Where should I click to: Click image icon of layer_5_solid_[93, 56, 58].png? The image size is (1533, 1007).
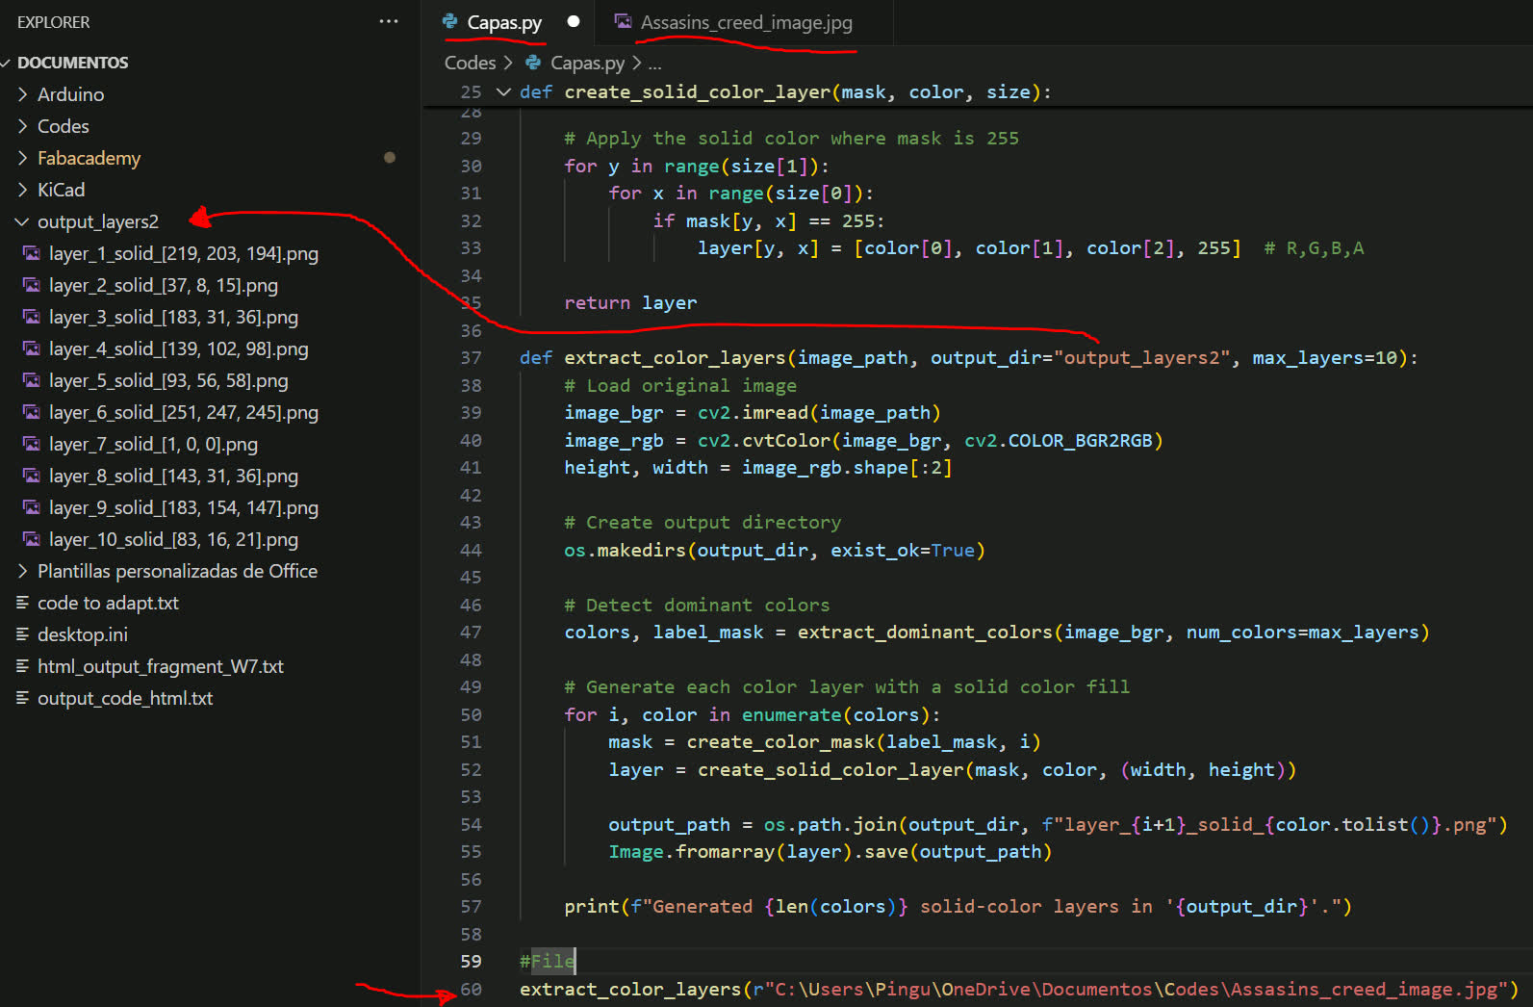(32, 380)
